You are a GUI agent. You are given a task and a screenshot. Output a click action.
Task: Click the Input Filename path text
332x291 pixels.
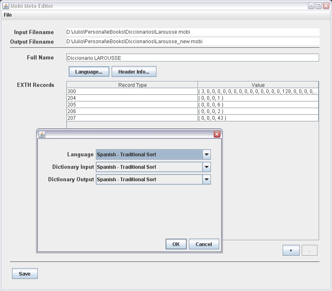128,32
